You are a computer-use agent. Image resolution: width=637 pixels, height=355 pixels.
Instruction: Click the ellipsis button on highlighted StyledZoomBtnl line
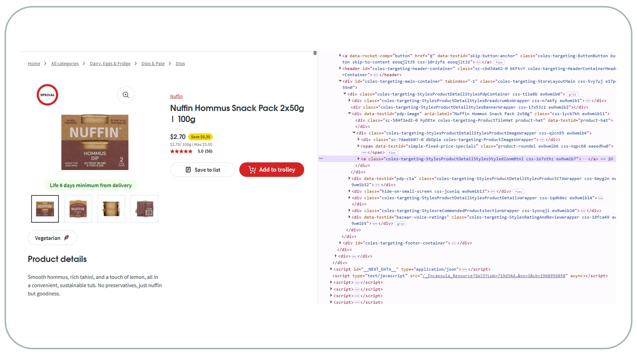pyautogui.click(x=585, y=159)
